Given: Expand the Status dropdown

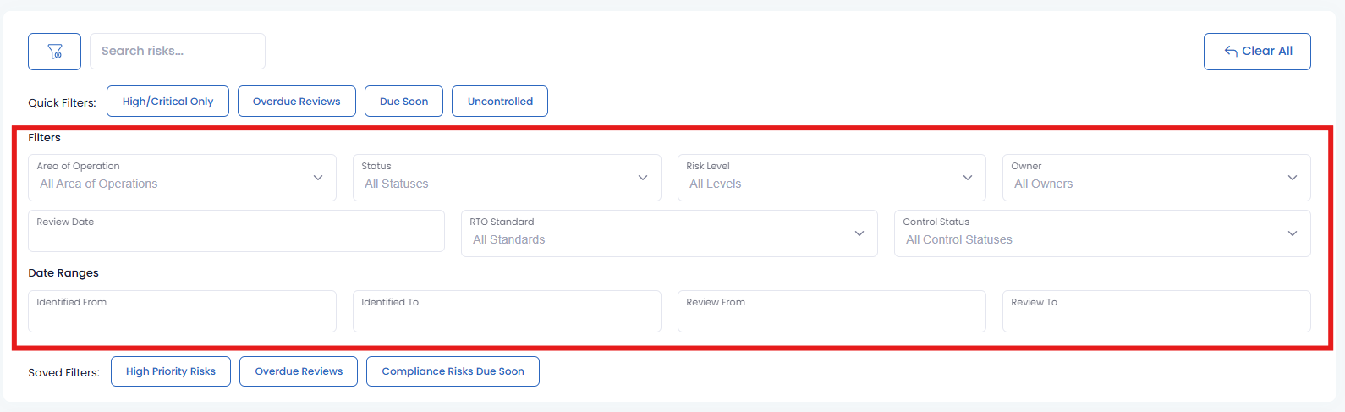Looking at the screenshot, I should pos(507,178).
